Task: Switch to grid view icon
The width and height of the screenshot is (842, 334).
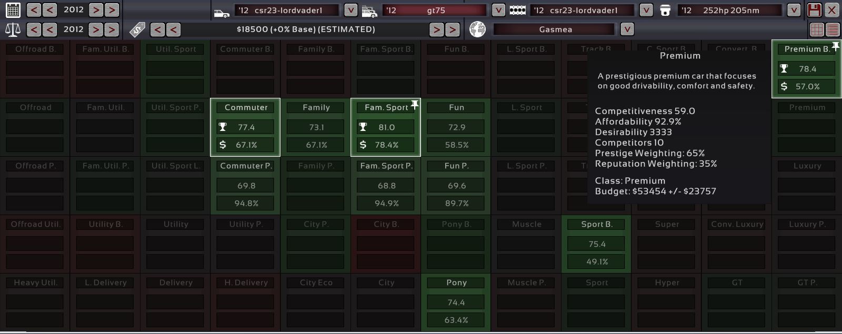Action: [x=817, y=29]
